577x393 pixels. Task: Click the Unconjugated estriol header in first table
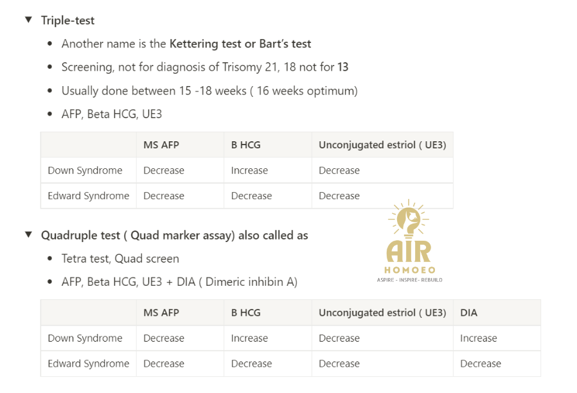pos(382,145)
